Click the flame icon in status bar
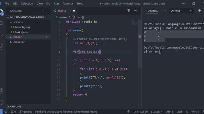Viewport: 204px width, 114px height. [128, 111]
